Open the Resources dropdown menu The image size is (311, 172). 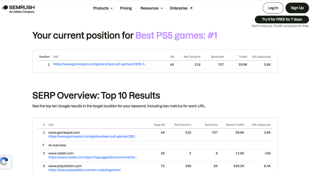[x=152, y=8]
